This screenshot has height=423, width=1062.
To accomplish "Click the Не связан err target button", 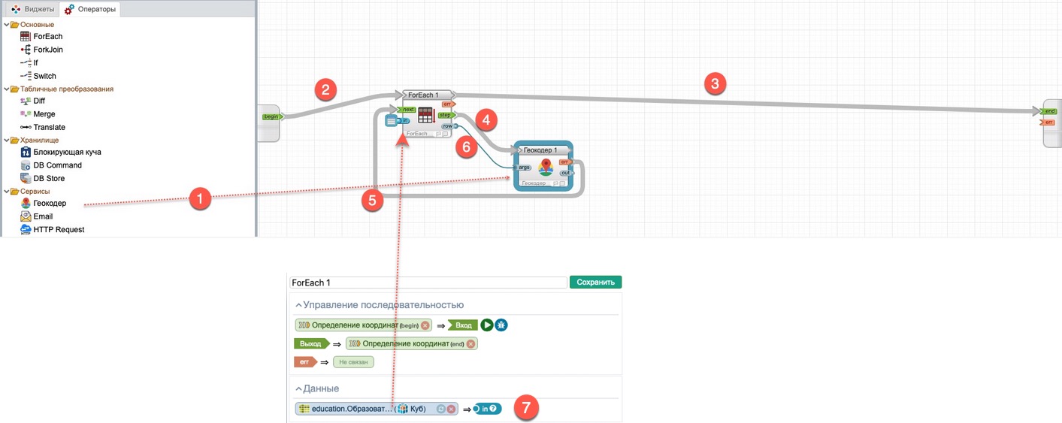I will coord(353,362).
